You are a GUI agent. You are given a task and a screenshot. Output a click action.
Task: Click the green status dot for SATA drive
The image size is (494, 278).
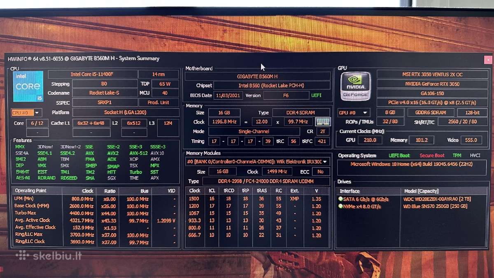(x=340, y=199)
